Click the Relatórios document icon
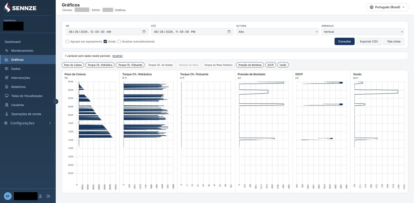 (7, 87)
